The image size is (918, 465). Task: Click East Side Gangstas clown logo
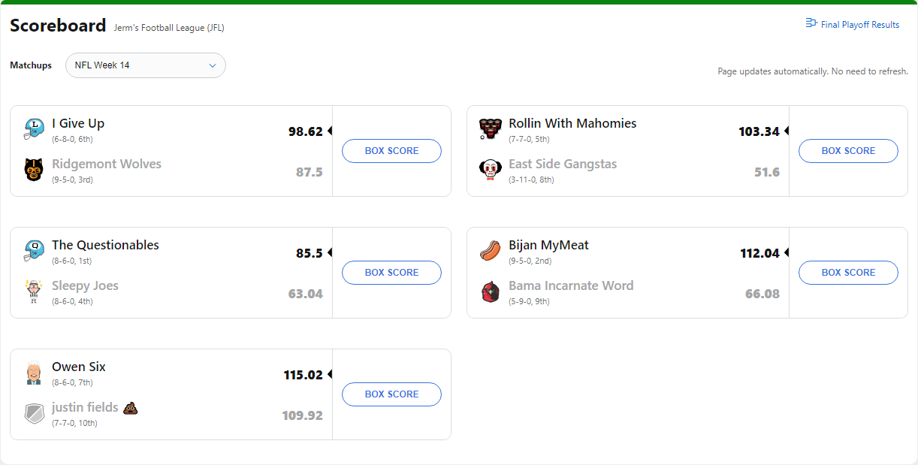click(x=491, y=170)
